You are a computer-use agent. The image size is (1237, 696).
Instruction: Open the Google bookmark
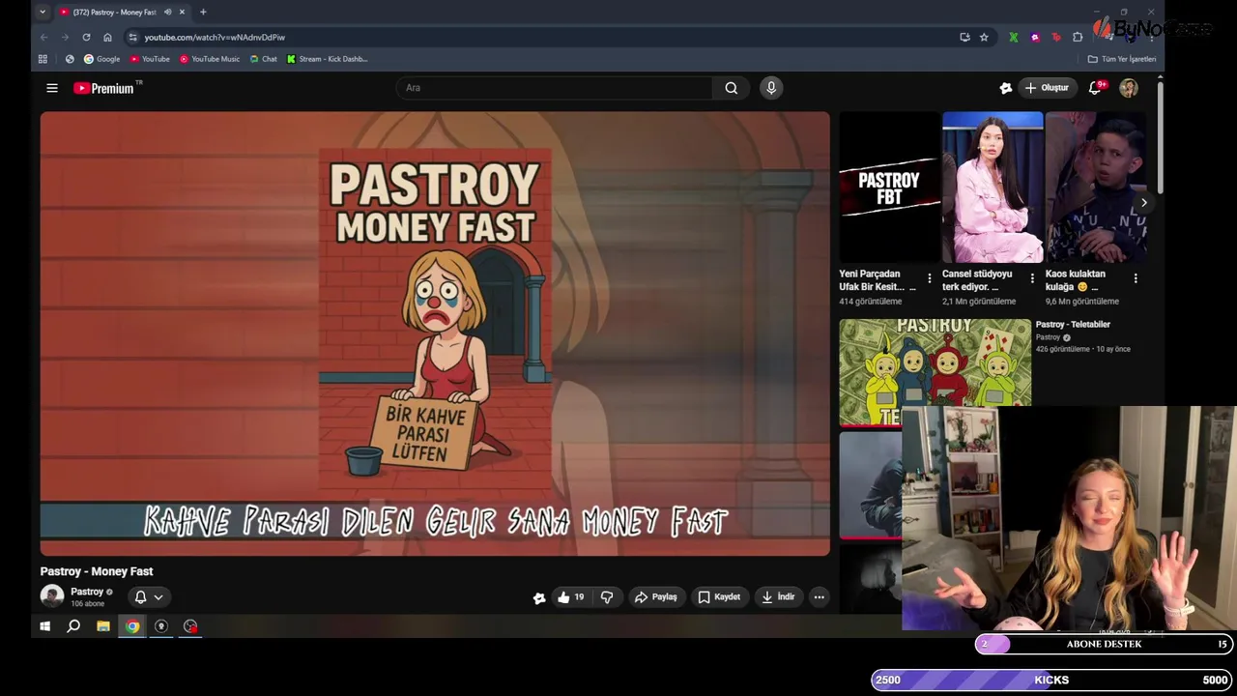tap(101, 59)
